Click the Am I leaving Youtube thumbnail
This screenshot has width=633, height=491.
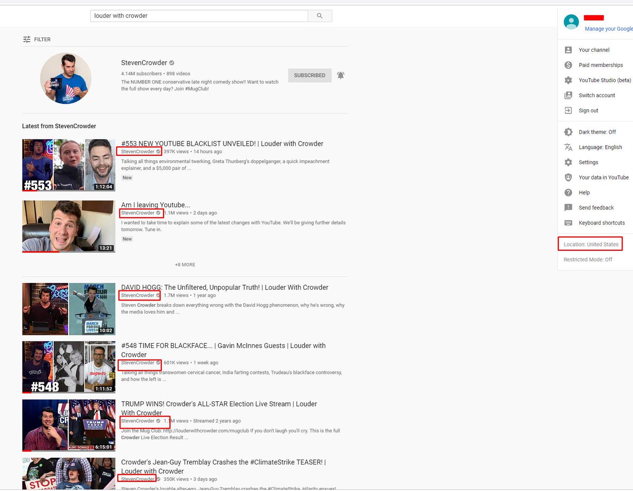pos(69,226)
